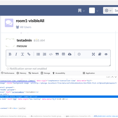Open the emoji picker
118x118 pixels.
point(79,54)
